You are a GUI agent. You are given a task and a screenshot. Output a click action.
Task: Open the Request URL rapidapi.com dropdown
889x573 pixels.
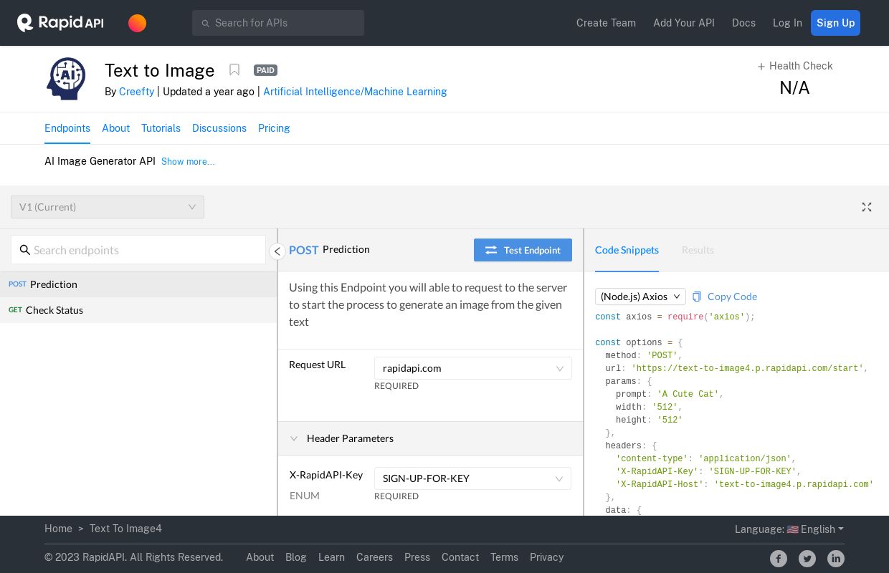tap(473, 368)
